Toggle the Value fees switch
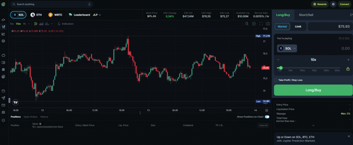The height and width of the screenshot is (145, 353). 41,124
